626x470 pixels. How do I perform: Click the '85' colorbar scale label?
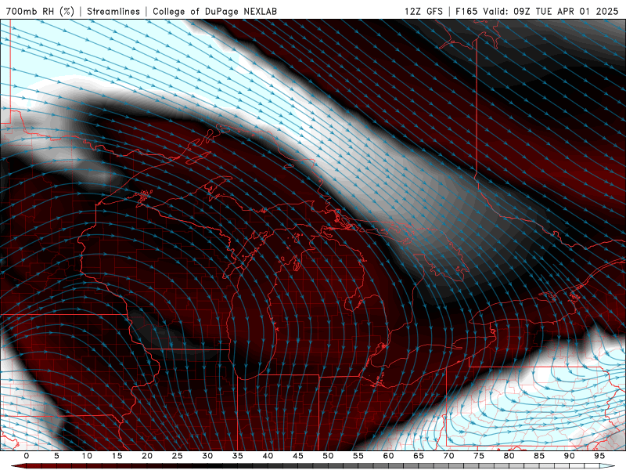coord(539,456)
